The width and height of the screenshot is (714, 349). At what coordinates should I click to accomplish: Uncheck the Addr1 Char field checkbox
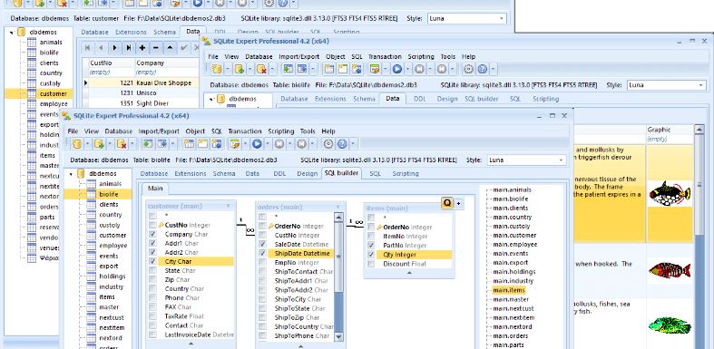click(152, 244)
